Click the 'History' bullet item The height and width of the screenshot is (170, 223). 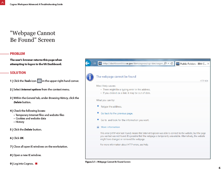(x=20, y=122)
